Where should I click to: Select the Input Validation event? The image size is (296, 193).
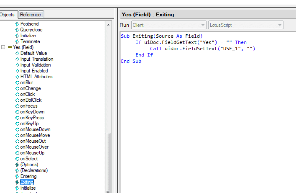coord(36,65)
